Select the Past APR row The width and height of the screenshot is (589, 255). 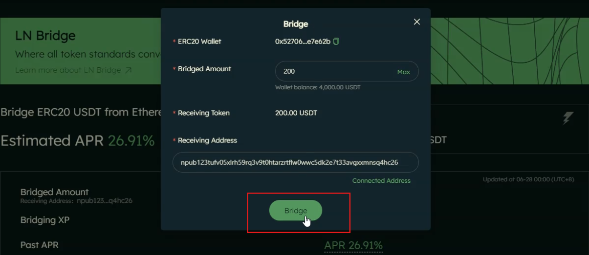[x=39, y=245]
